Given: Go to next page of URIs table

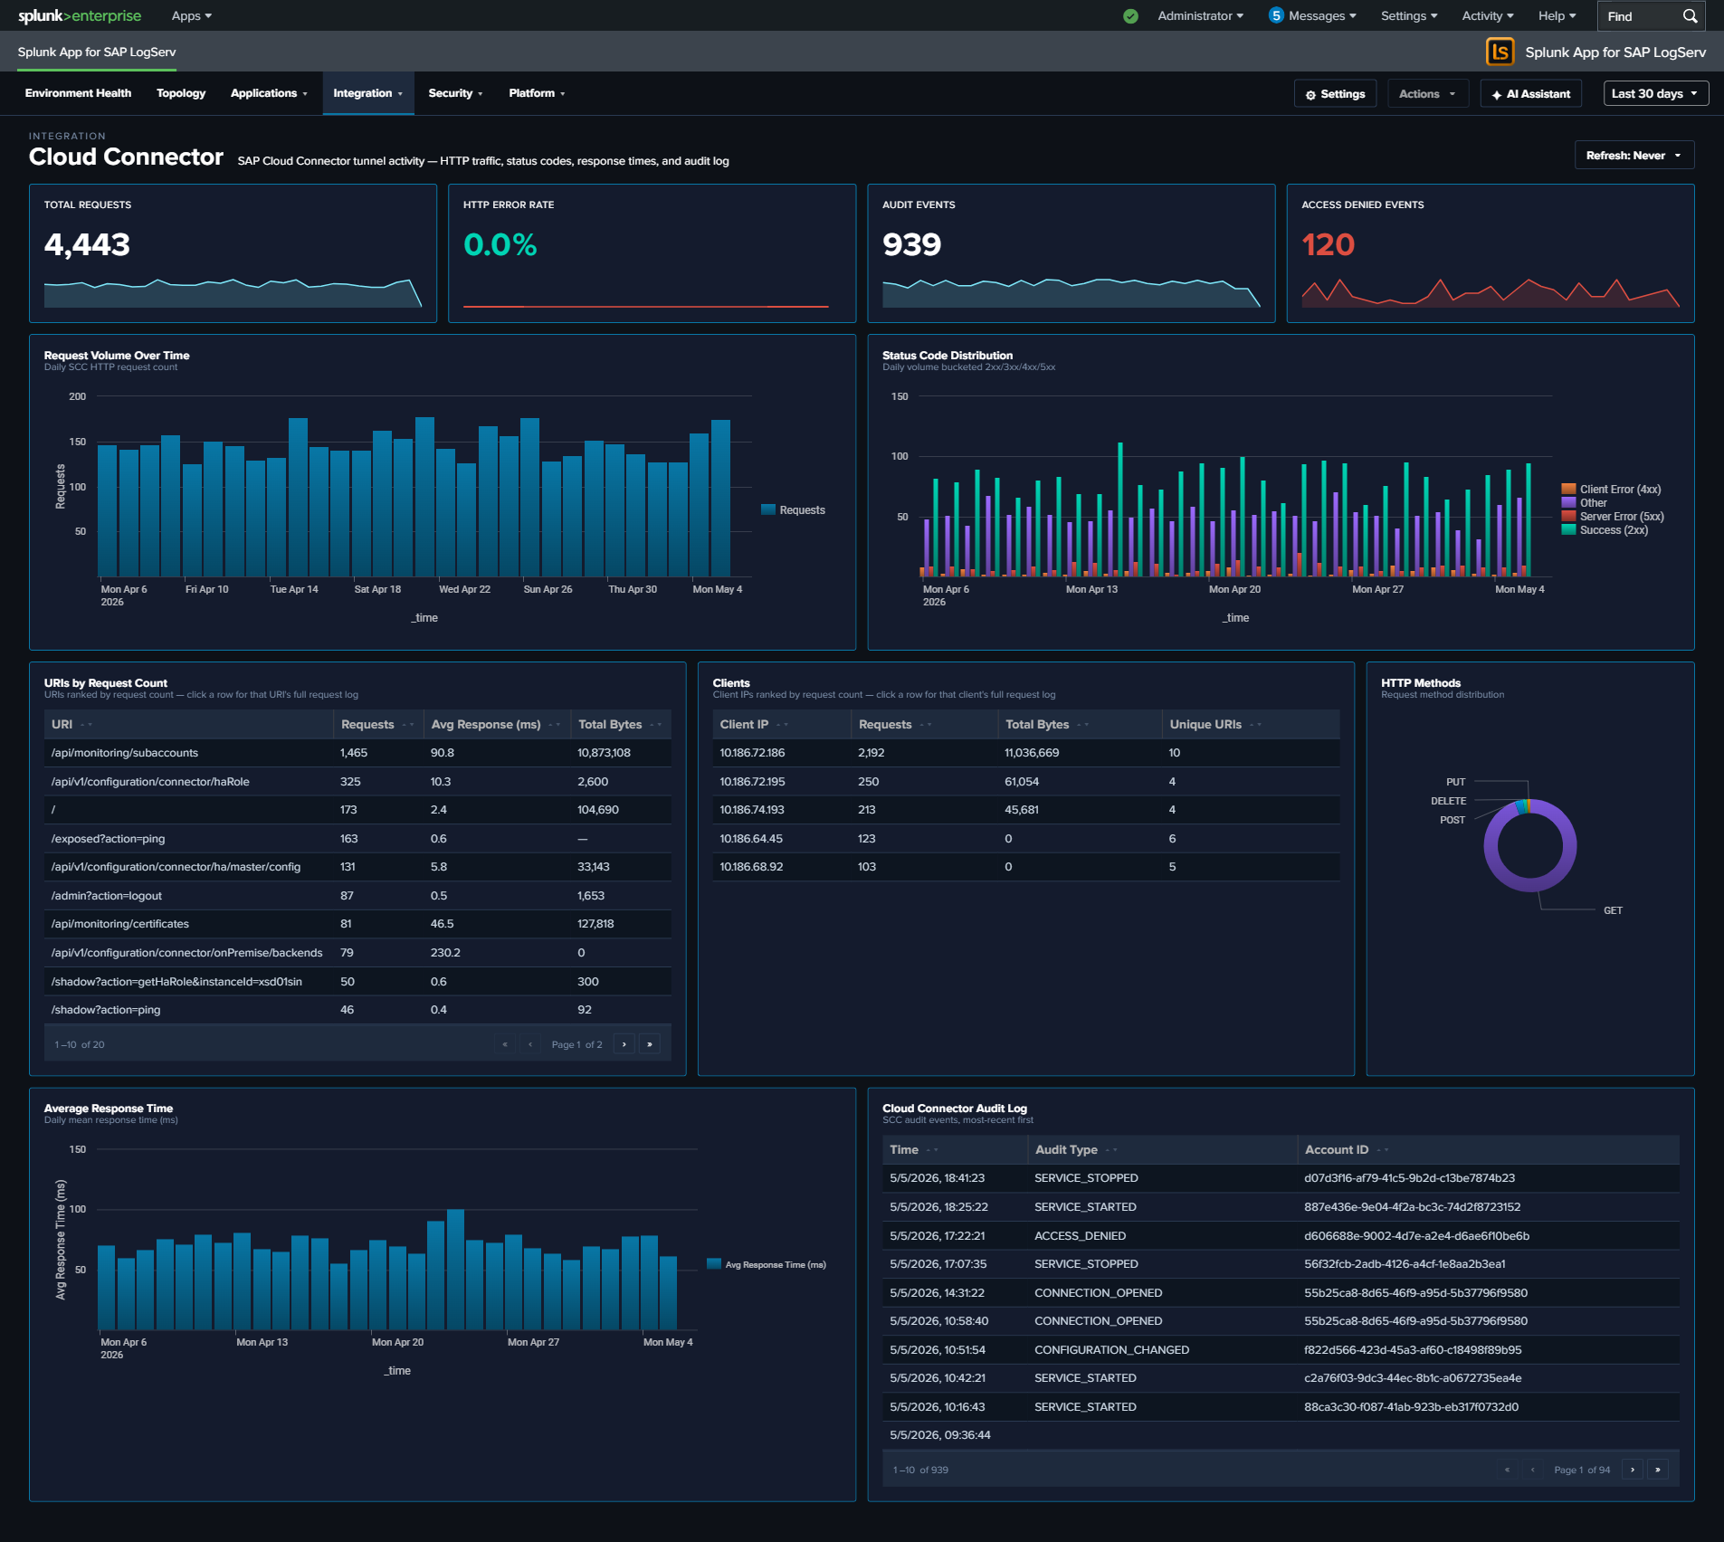Looking at the screenshot, I should coord(624,1044).
